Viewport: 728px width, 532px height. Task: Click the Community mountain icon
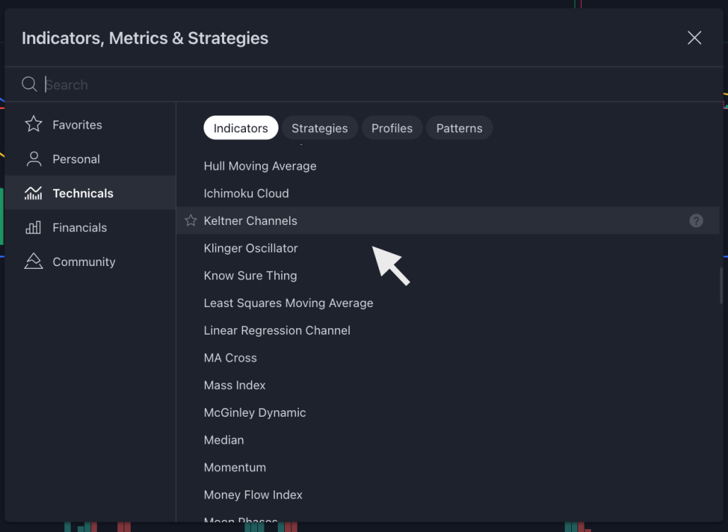(x=33, y=261)
